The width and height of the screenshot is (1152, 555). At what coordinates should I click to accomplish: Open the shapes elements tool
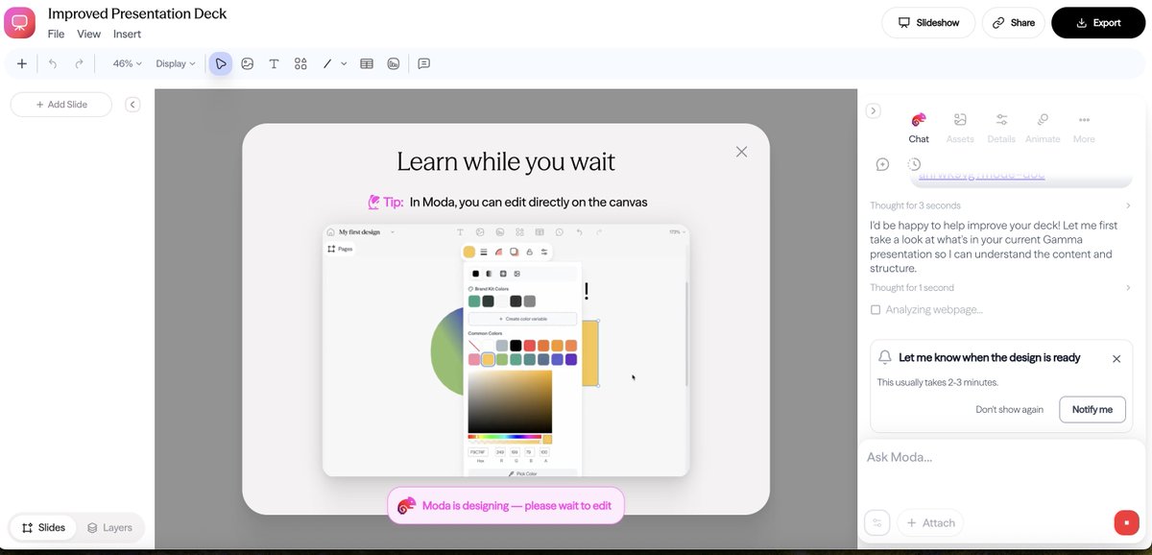[300, 63]
